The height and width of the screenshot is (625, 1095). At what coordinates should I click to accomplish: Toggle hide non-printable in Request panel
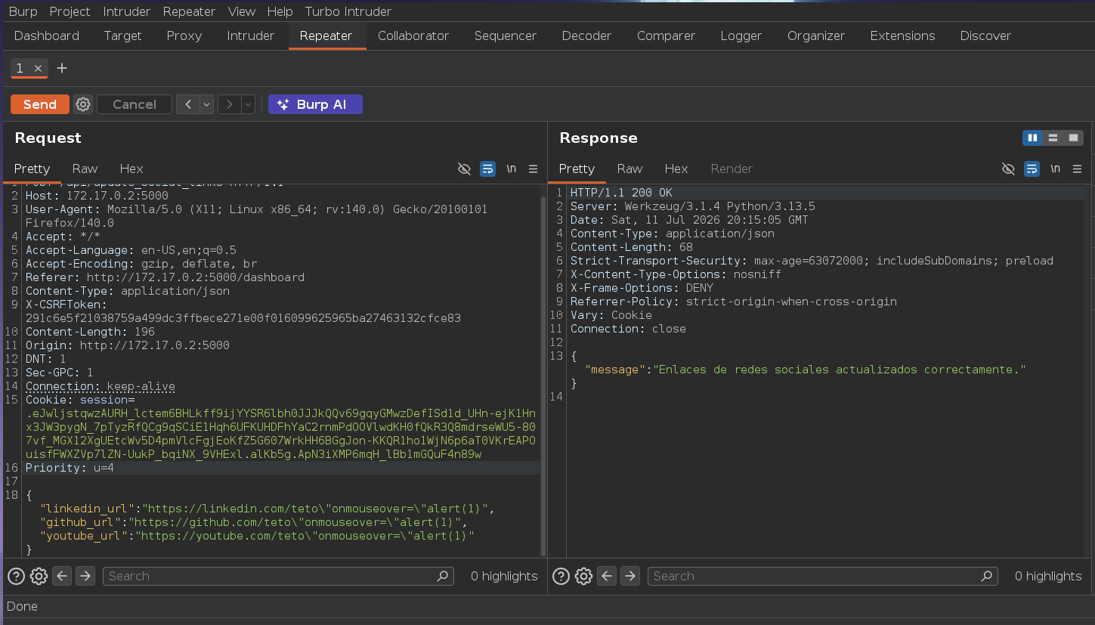click(x=465, y=169)
